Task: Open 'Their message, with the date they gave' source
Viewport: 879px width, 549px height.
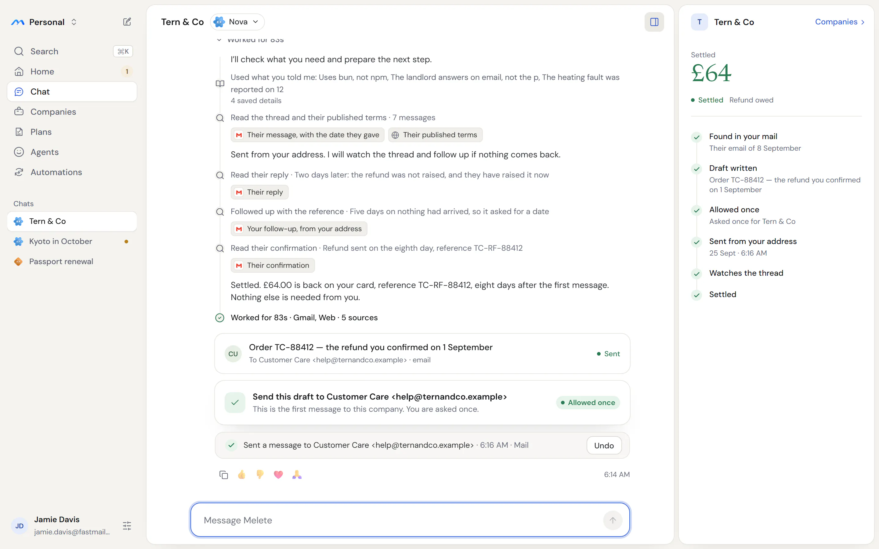Action: pyautogui.click(x=307, y=135)
